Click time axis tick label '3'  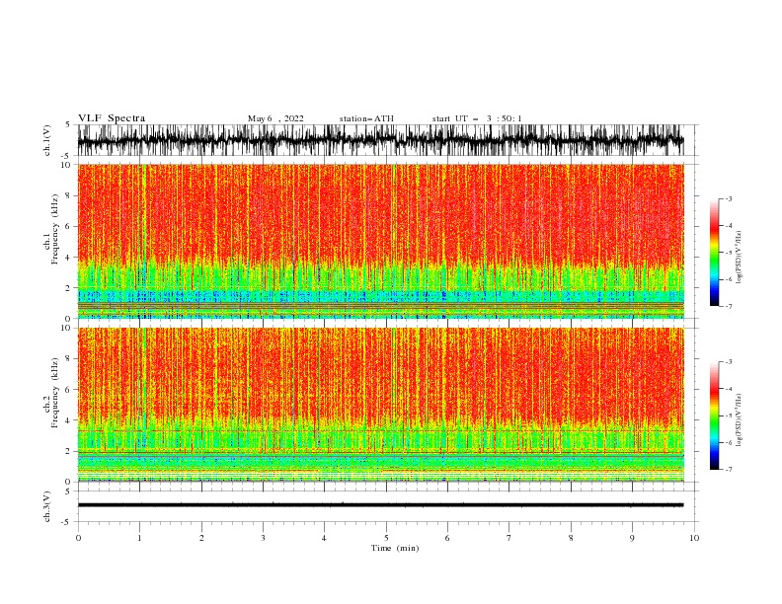(x=263, y=538)
